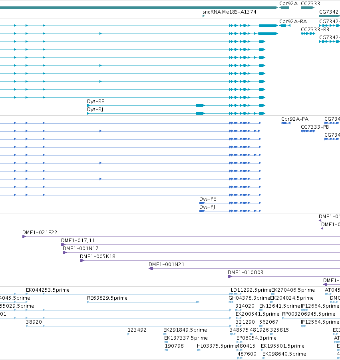Select the HL03375.5prime EST label
The width and height of the screenshot is (340, 360).
[217, 346]
